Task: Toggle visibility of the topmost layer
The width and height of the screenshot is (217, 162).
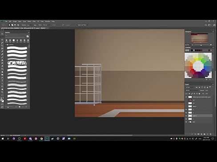Action: point(186,97)
